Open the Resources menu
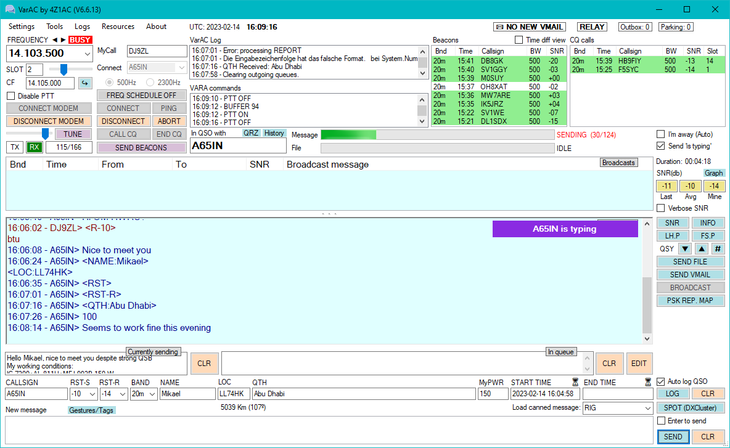The width and height of the screenshot is (730, 448). coord(118,26)
